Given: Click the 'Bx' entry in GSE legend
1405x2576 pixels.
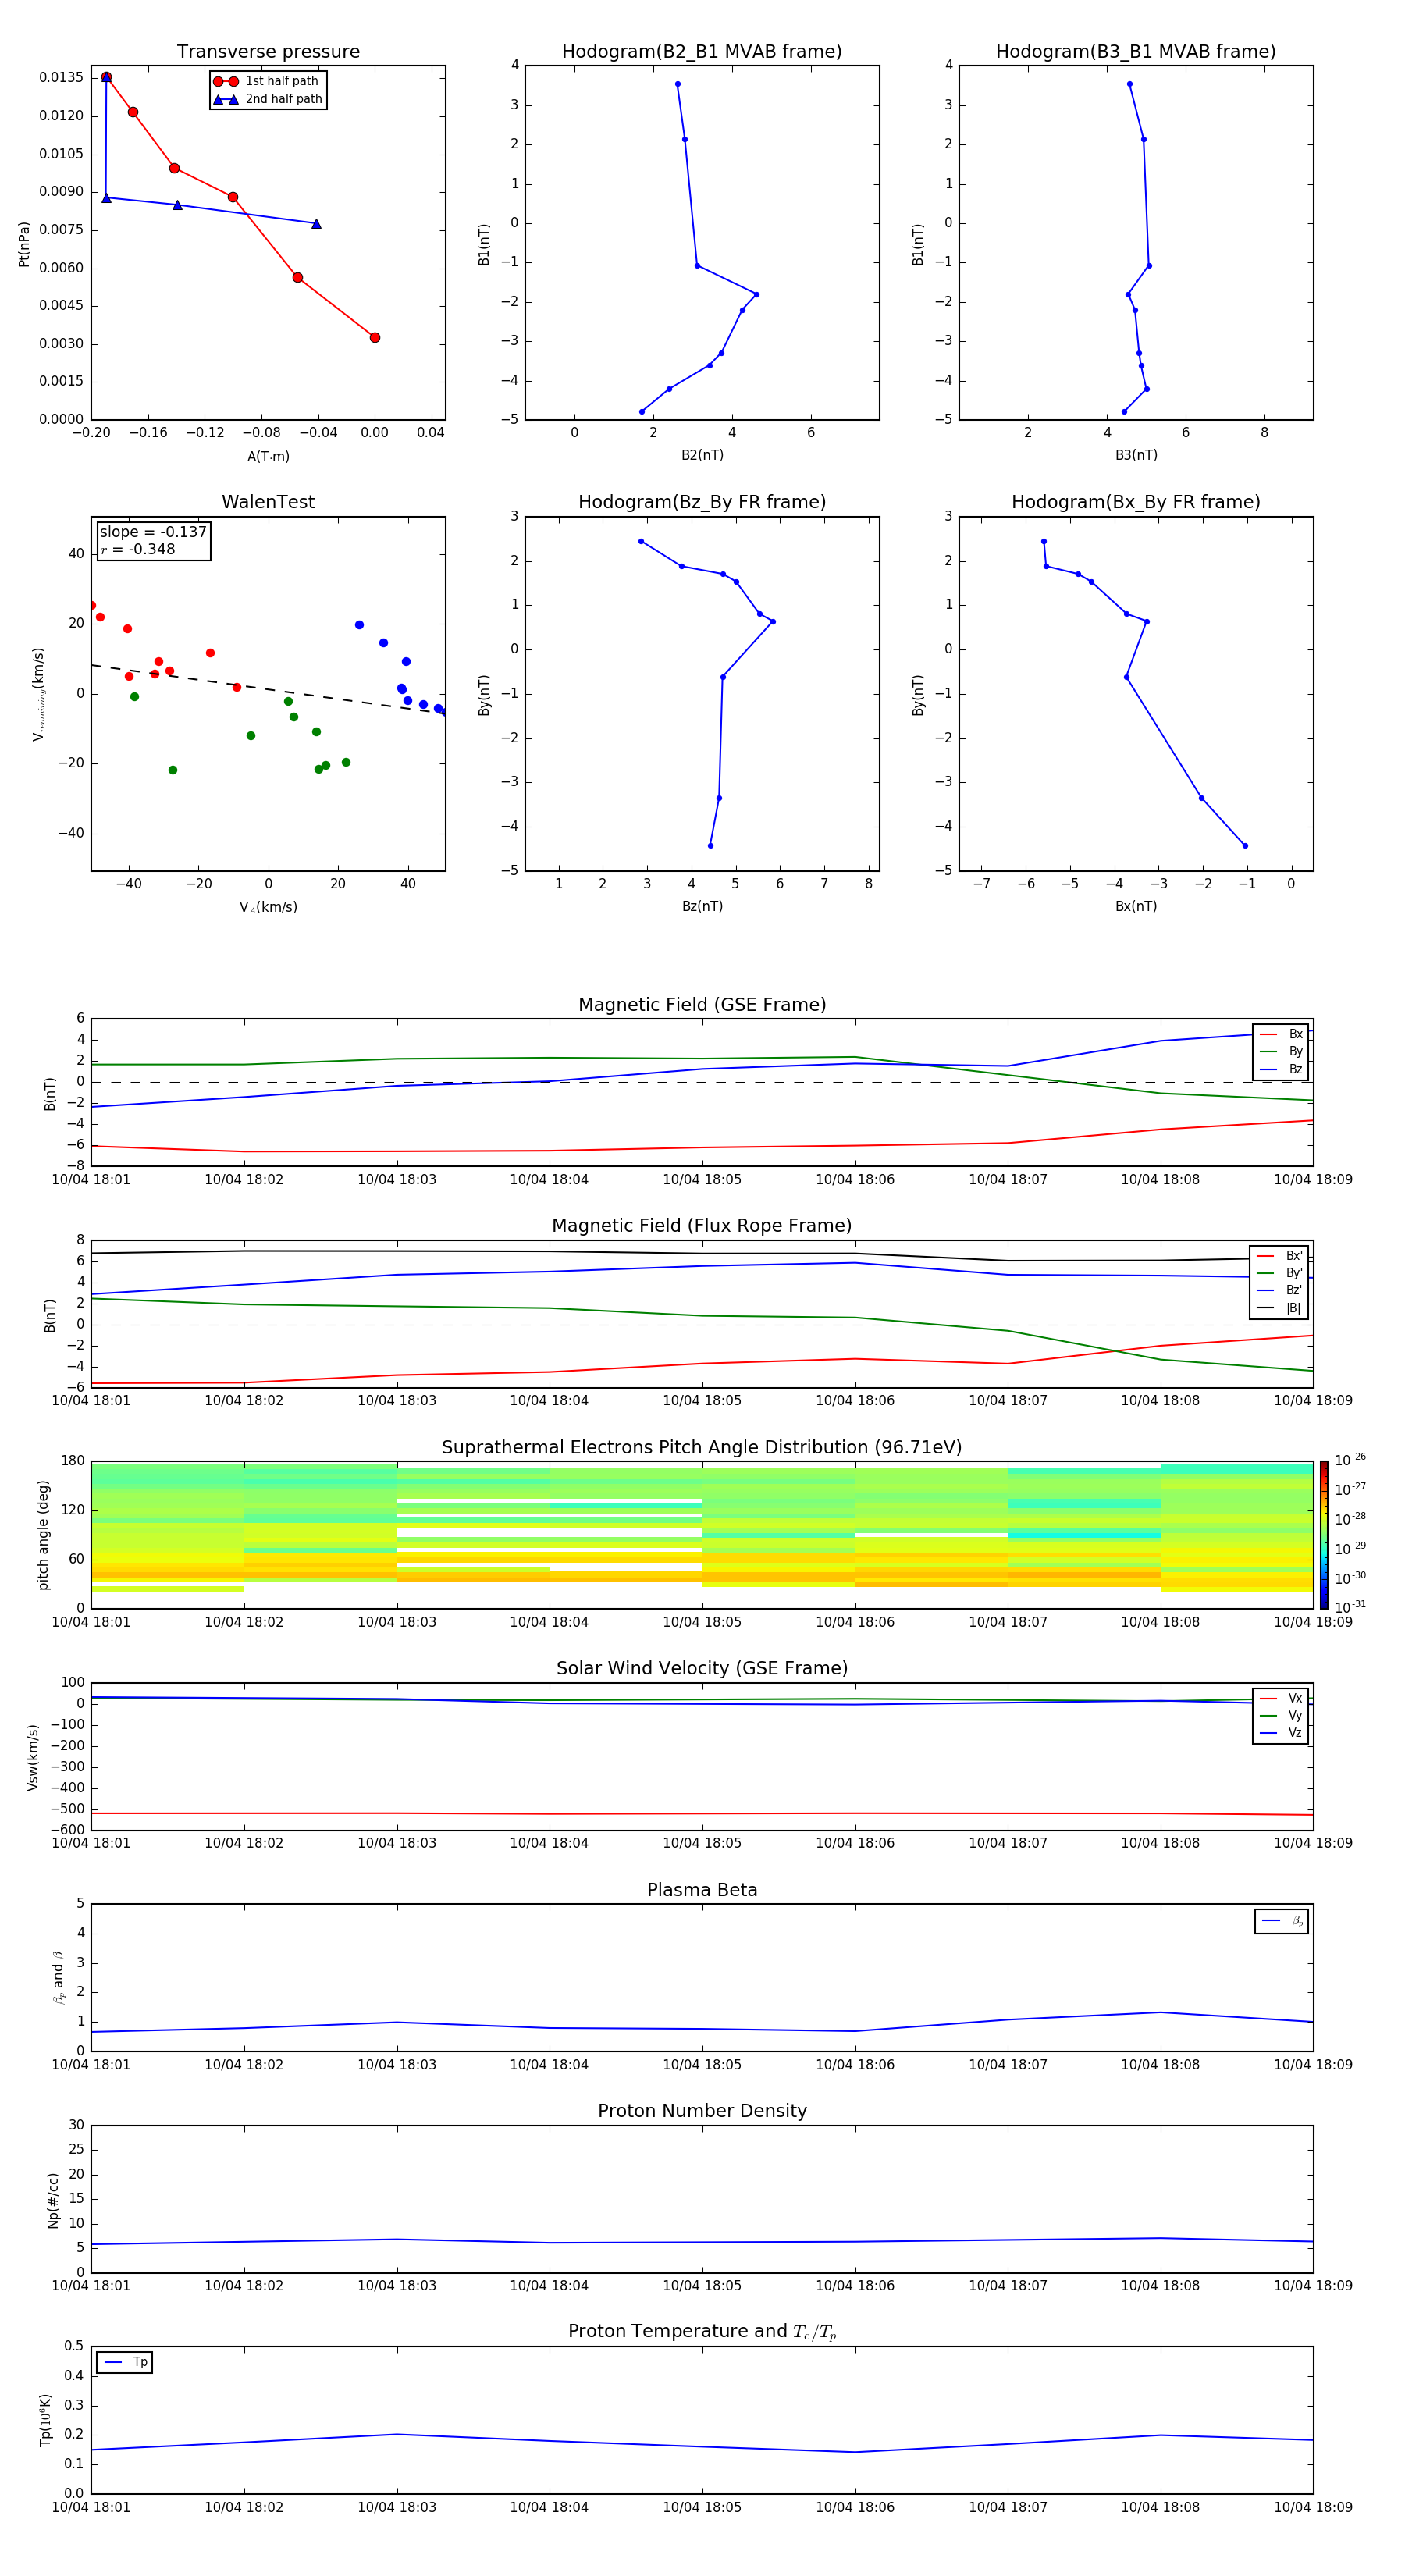Looking at the screenshot, I should point(1281,1034).
